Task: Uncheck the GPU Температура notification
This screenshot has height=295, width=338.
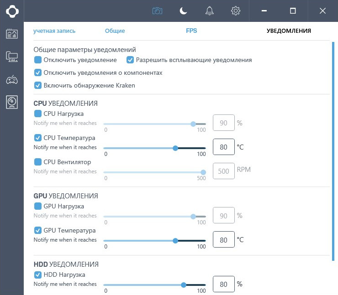Action: [38, 230]
